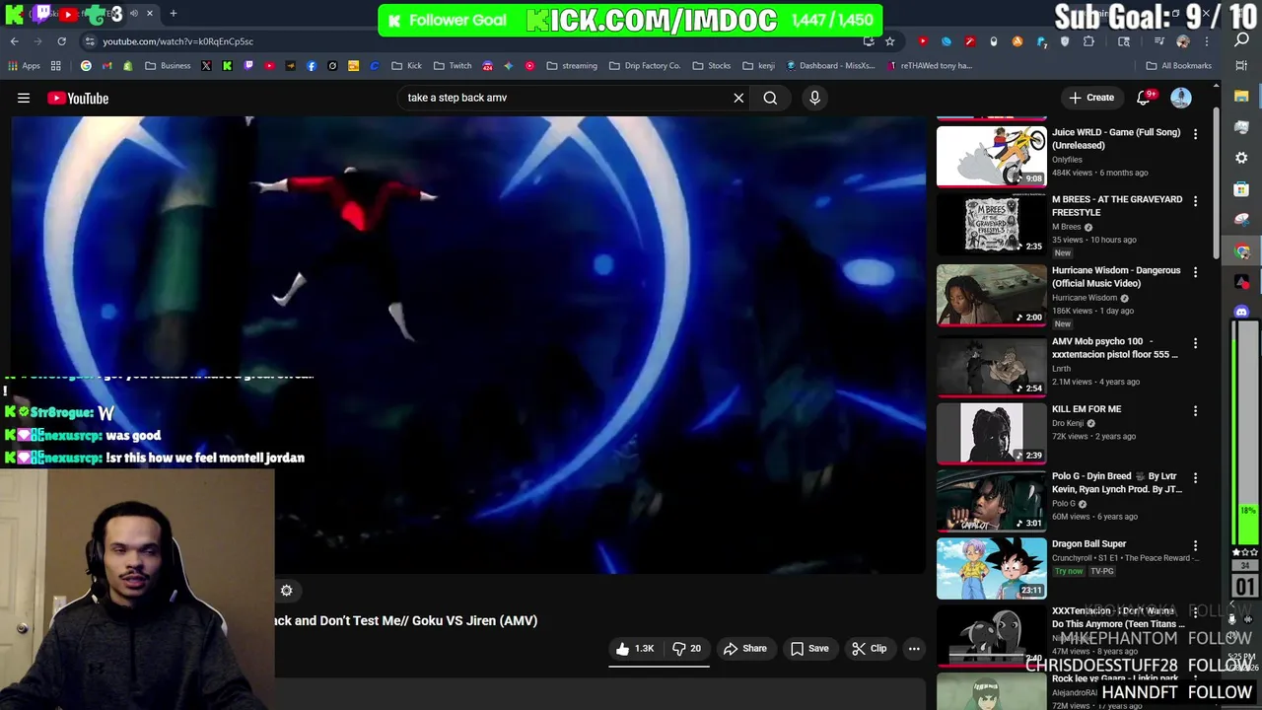Open 'AMV Mob psycho 100' video title

pos(1115,347)
